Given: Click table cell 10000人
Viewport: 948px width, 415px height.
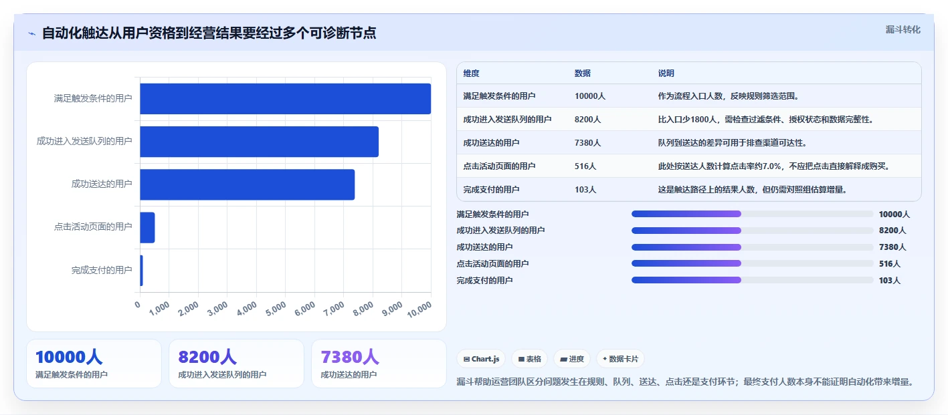Looking at the screenshot, I should 590,96.
